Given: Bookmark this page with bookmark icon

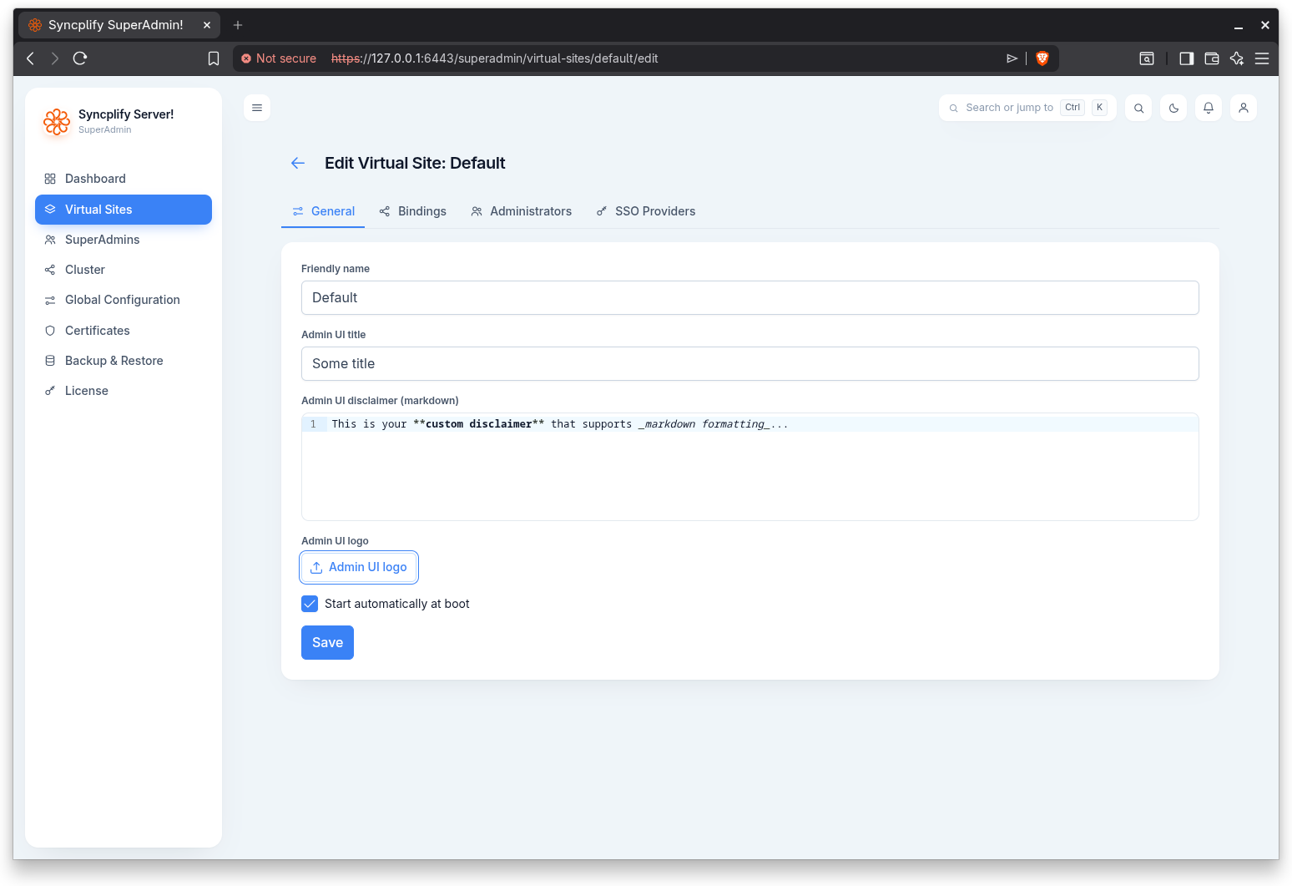Looking at the screenshot, I should pos(214,58).
